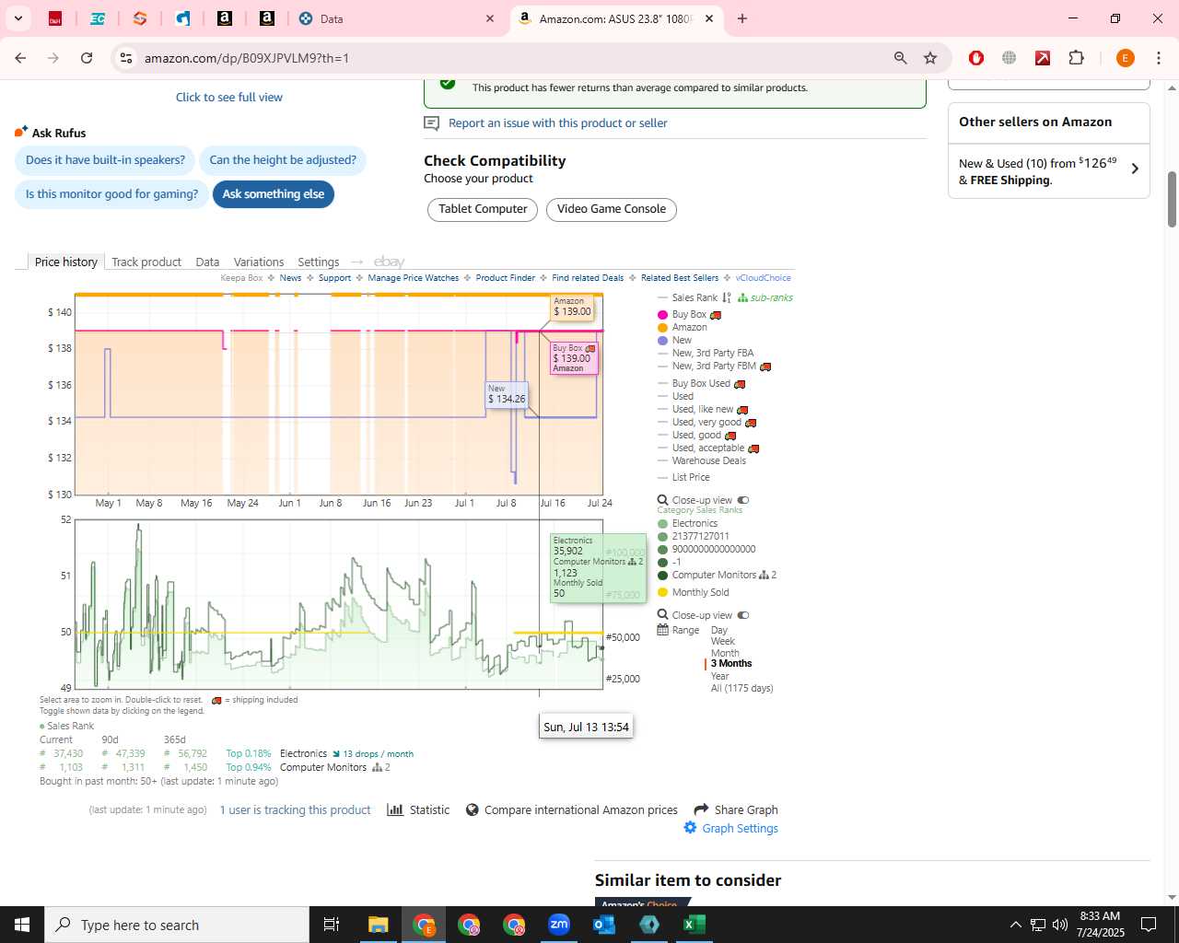Set range to Week
This screenshot has height=943, width=1179.
coord(723,641)
